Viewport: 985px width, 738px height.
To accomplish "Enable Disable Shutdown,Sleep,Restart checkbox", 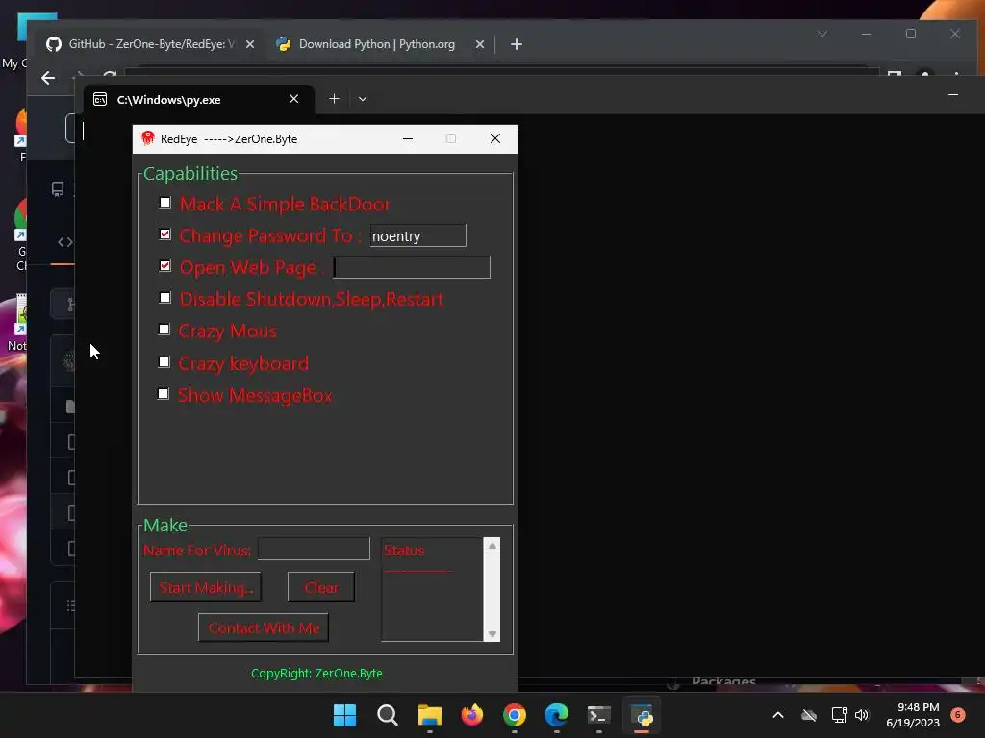I will [164, 298].
